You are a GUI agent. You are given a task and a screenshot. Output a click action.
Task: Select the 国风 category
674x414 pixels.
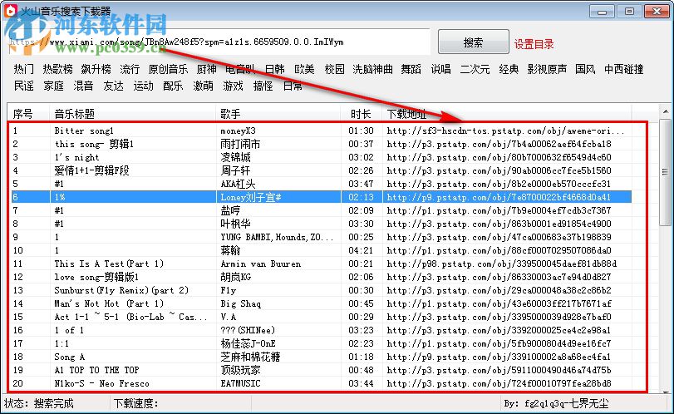click(585, 69)
